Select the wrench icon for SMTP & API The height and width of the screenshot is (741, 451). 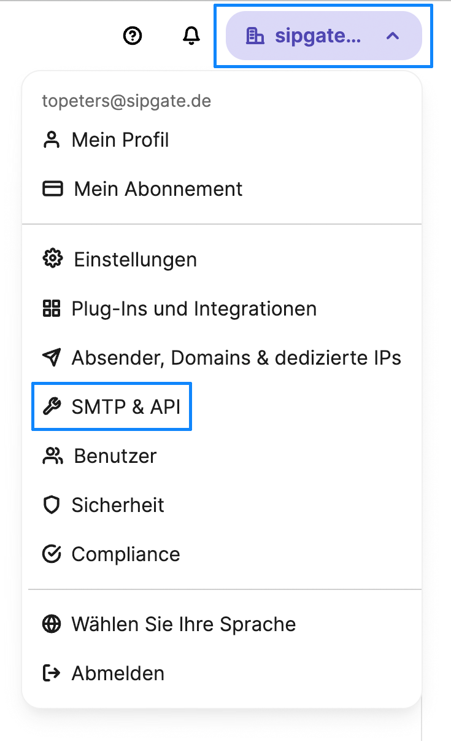click(53, 406)
